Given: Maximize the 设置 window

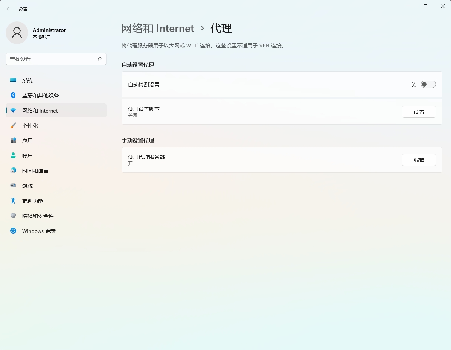Looking at the screenshot, I should point(425,6).
